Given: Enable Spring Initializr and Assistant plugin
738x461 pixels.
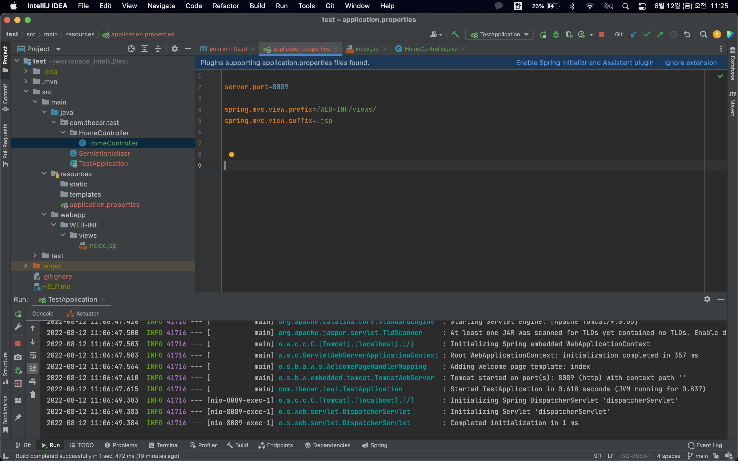Looking at the screenshot, I should [x=585, y=63].
